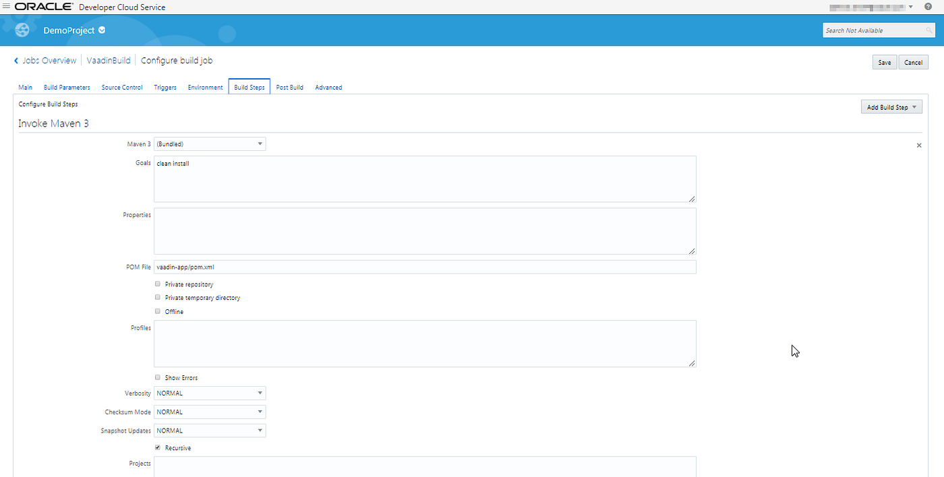This screenshot has width=944, height=477.
Task: Open the Add Build Step menu
Action: [891, 106]
